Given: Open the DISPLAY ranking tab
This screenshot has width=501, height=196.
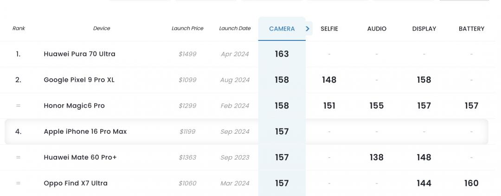Looking at the screenshot, I should coord(424,29).
